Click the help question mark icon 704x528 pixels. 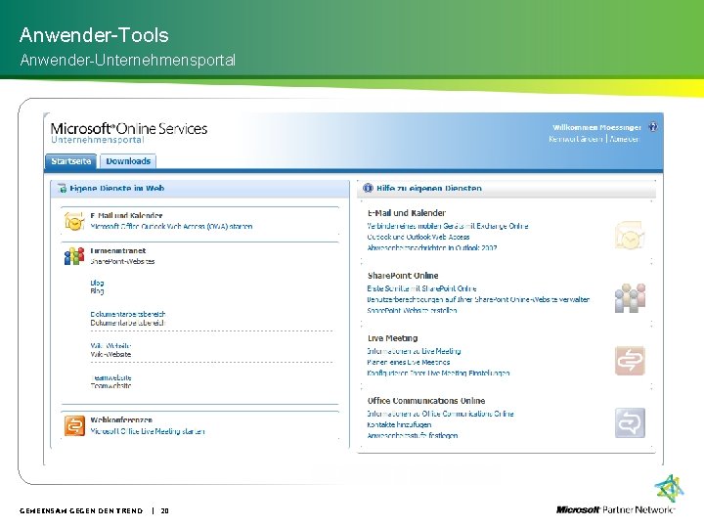click(x=653, y=127)
